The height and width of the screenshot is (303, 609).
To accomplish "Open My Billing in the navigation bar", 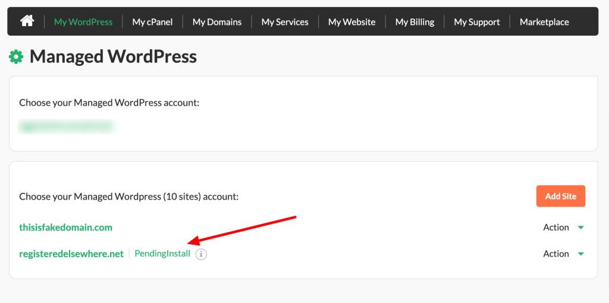I will coord(415,22).
